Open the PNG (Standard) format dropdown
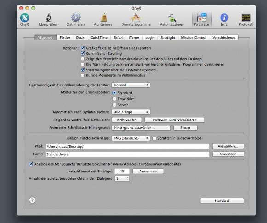This screenshot has width=267, height=223. 131,138
